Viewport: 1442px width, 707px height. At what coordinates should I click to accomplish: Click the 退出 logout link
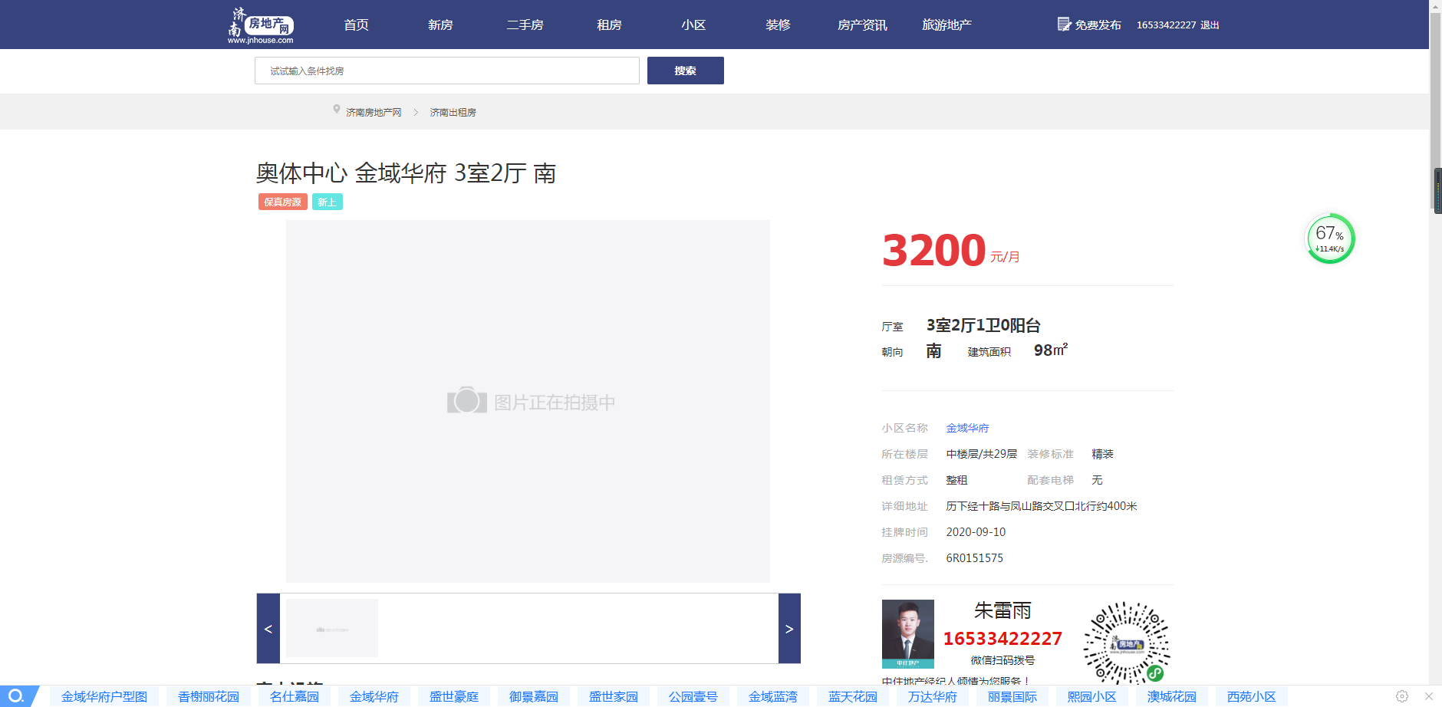pyautogui.click(x=1210, y=25)
